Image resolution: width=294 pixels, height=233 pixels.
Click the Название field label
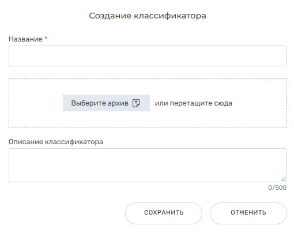[x=25, y=39]
